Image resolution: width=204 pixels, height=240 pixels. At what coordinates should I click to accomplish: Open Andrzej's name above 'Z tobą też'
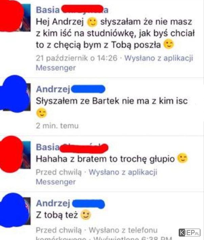point(70,204)
